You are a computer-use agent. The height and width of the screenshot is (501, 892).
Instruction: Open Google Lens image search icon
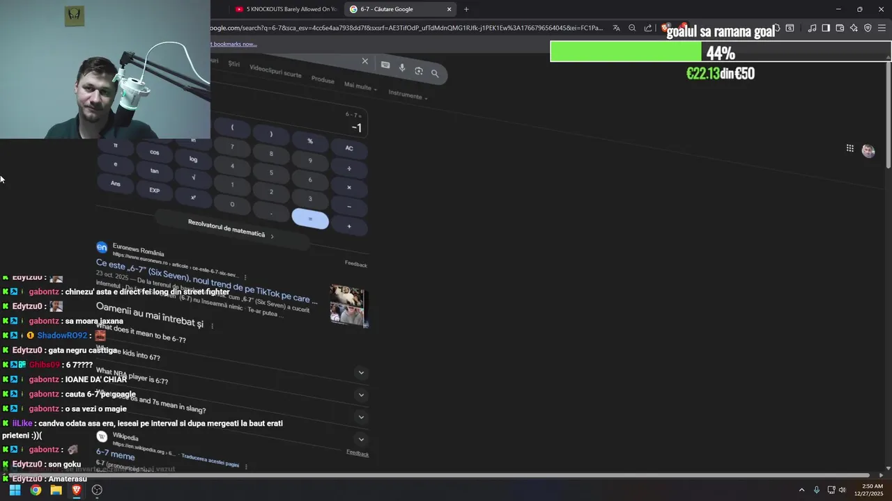pos(419,70)
